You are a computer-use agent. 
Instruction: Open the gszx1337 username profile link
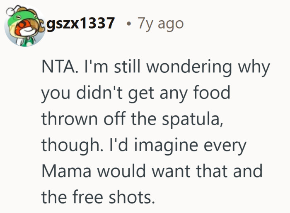click(x=80, y=24)
